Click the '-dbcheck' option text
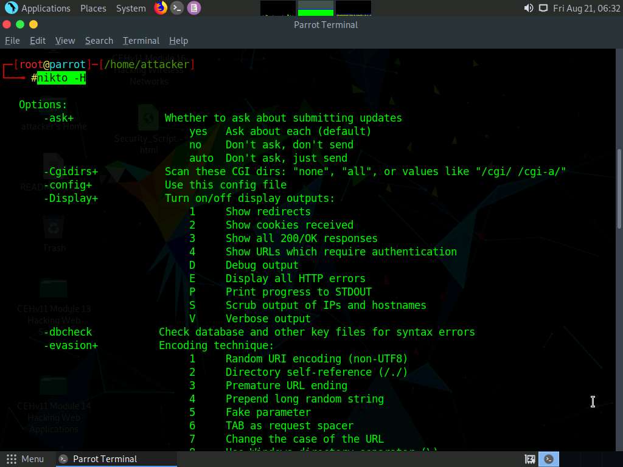The width and height of the screenshot is (623, 467). point(68,332)
